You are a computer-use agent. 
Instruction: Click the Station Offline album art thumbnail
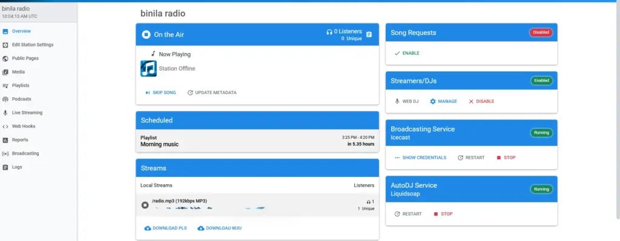(x=149, y=69)
